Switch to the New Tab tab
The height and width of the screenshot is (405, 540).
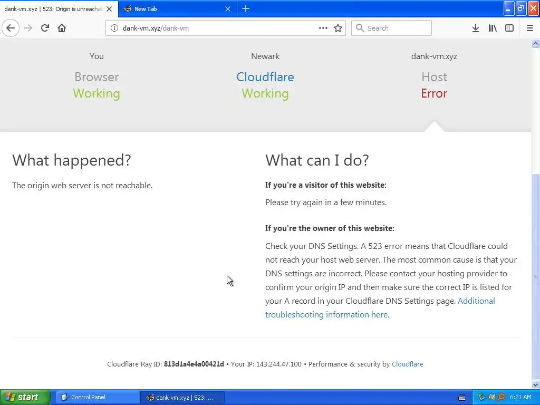(x=178, y=9)
